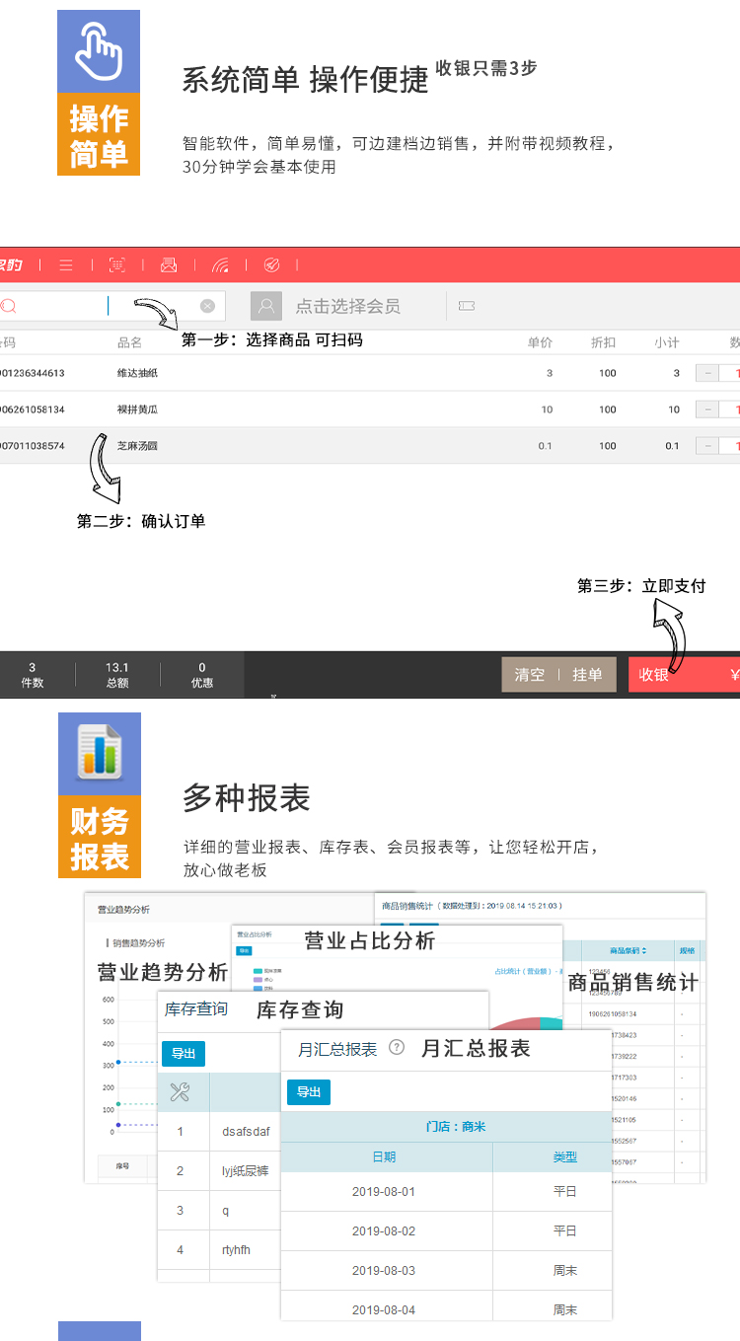
Task: Click the bar chart 财务报表 icon
Action: (99, 753)
